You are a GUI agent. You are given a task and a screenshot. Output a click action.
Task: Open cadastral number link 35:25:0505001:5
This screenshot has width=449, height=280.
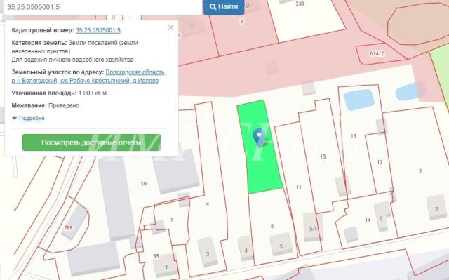tap(98, 30)
